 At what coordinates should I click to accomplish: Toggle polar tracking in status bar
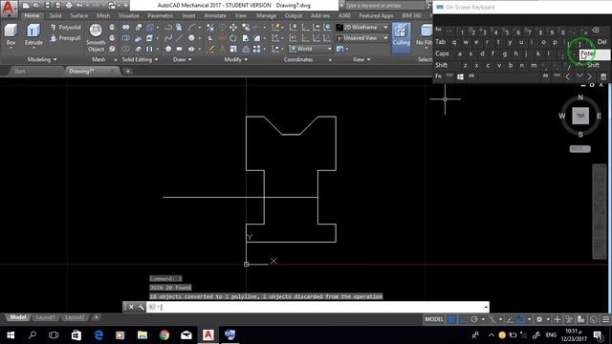click(x=474, y=319)
